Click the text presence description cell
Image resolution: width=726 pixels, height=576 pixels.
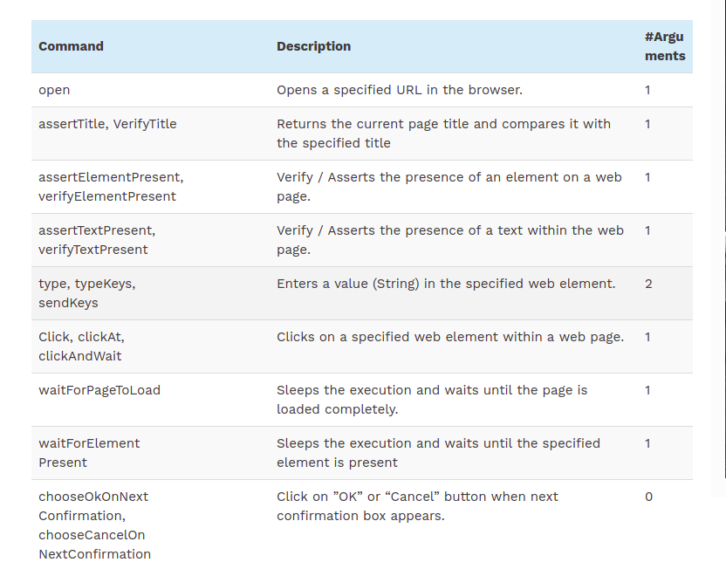coord(449,240)
